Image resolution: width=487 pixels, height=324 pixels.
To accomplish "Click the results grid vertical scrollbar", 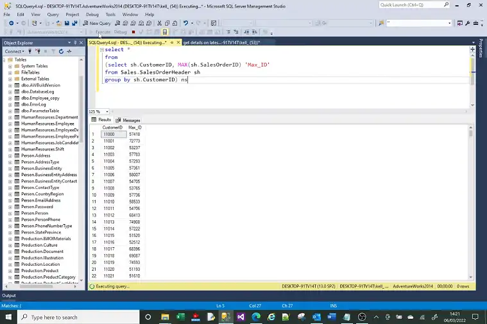I will coord(471,202).
